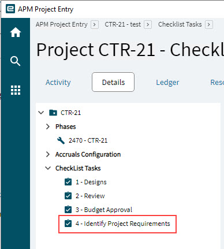Viewport: 224px width, 249px height.
Task: Expand the Accruals Configuration node
Action: tap(48, 154)
